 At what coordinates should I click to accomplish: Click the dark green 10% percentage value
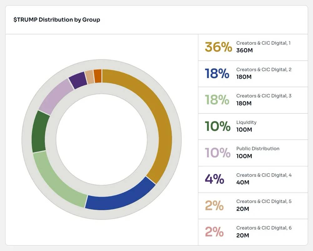pyautogui.click(x=218, y=126)
